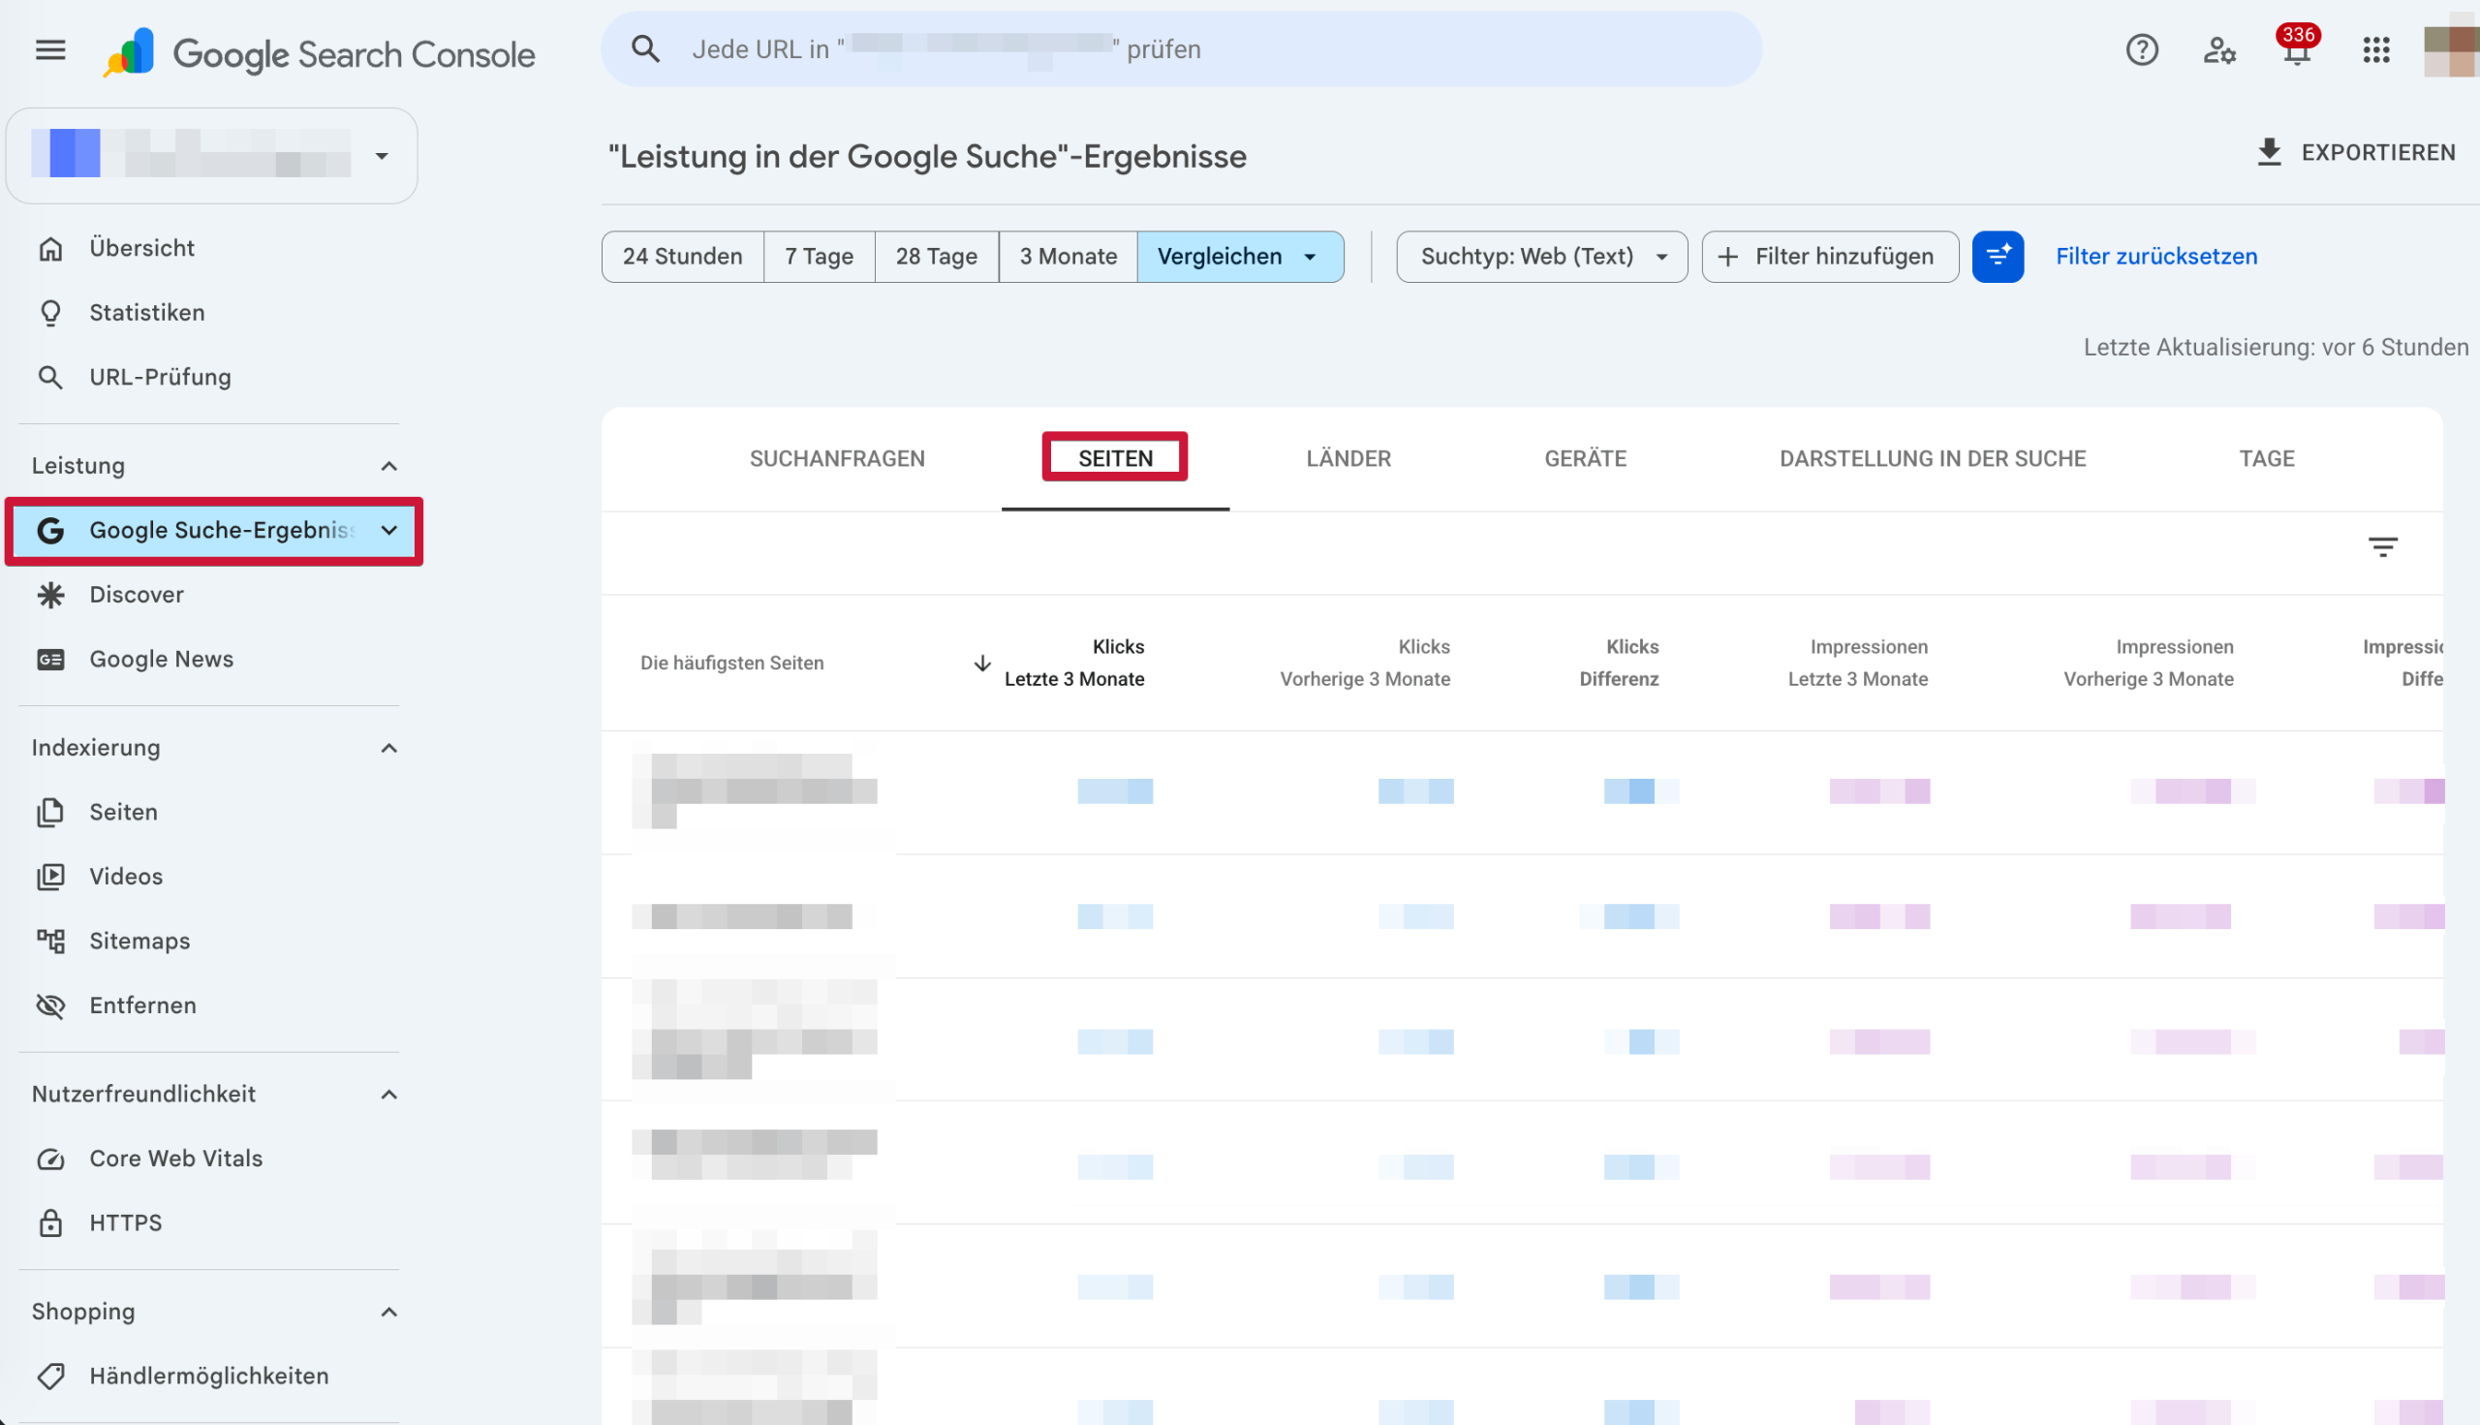Sort by Klicks Differenz column
This screenshot has height=1425, width=2480.
pos(1619,663)
